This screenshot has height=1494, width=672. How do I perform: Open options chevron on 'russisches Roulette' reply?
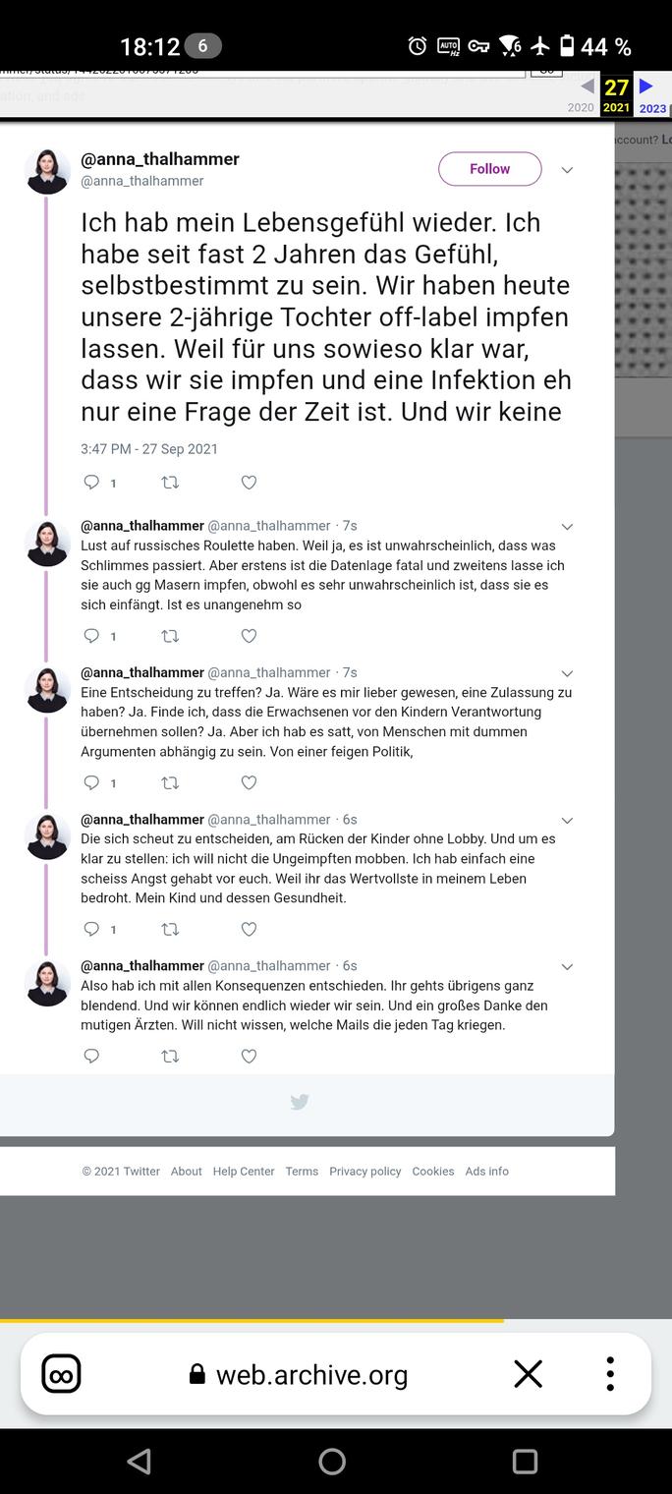point(567,527)
